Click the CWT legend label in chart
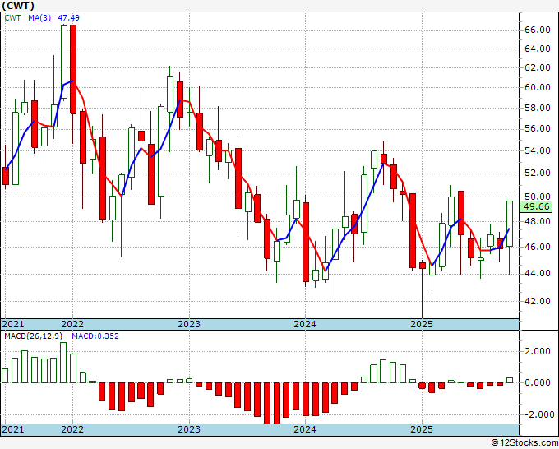The width and height of the screenshot is (559, 449). point(12,18)
